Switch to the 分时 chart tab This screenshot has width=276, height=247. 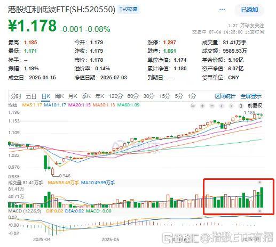[16, 96]
